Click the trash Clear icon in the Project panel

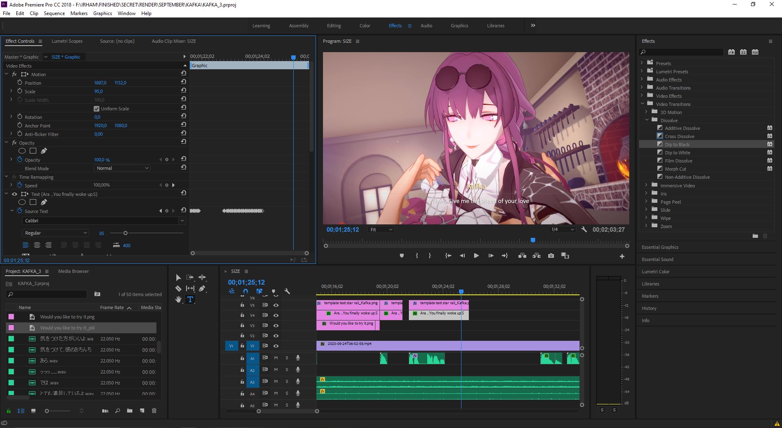click(x=154, y=411)
